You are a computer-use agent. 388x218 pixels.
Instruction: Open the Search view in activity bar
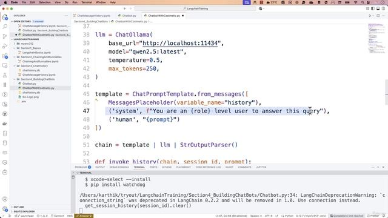[x=5, y=27]
